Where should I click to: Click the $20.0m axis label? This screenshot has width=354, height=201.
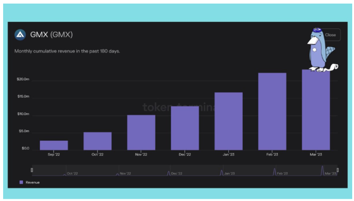tap(23, 79)
